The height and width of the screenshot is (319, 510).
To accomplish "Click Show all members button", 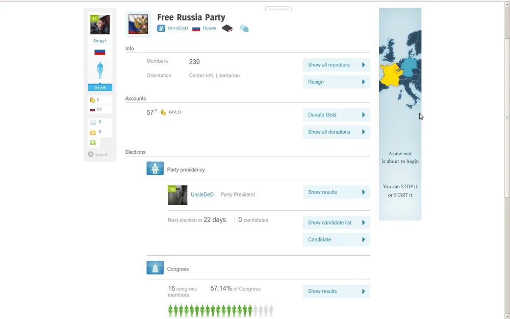I will click(336, 65).
